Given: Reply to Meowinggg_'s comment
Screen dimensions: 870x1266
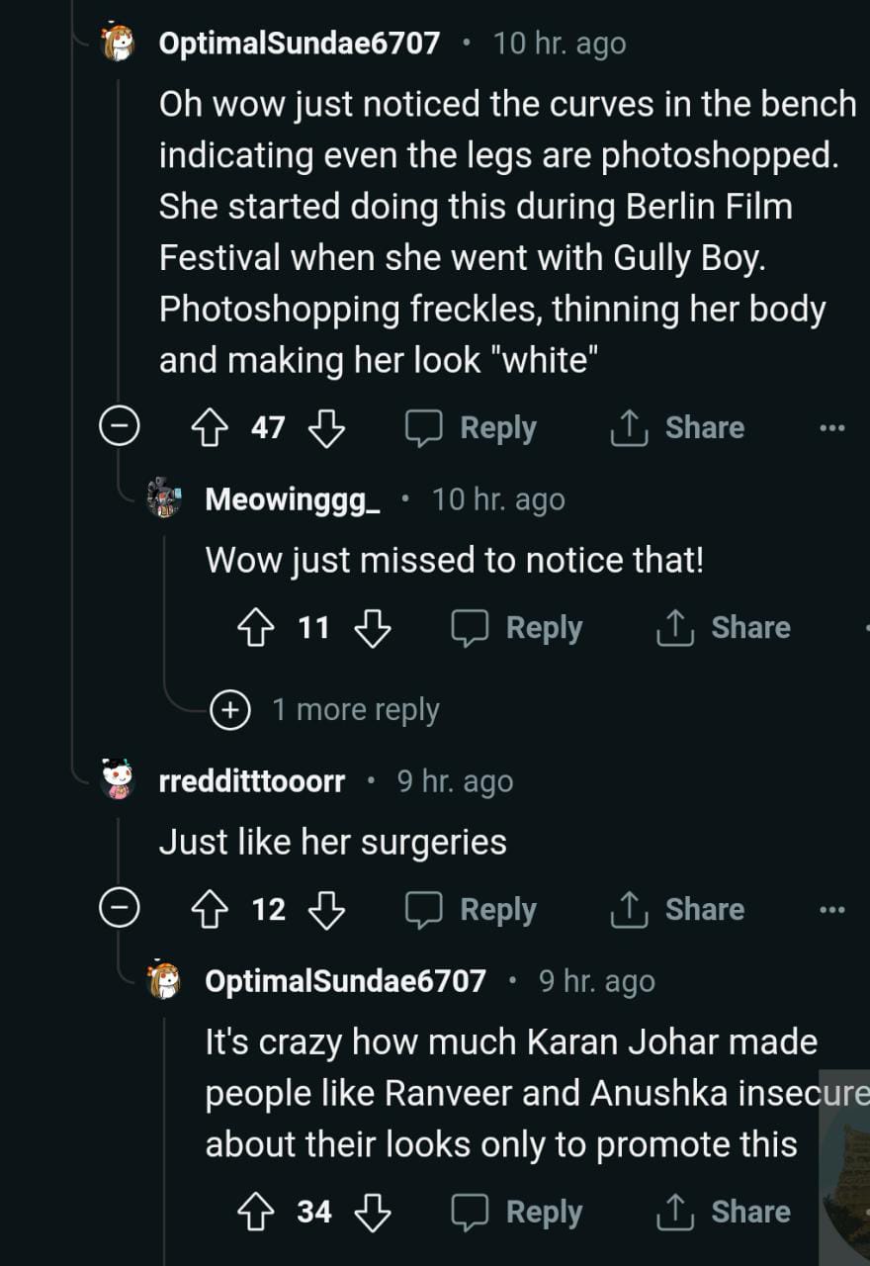Looking at the screenshot, I should [517, 628].
